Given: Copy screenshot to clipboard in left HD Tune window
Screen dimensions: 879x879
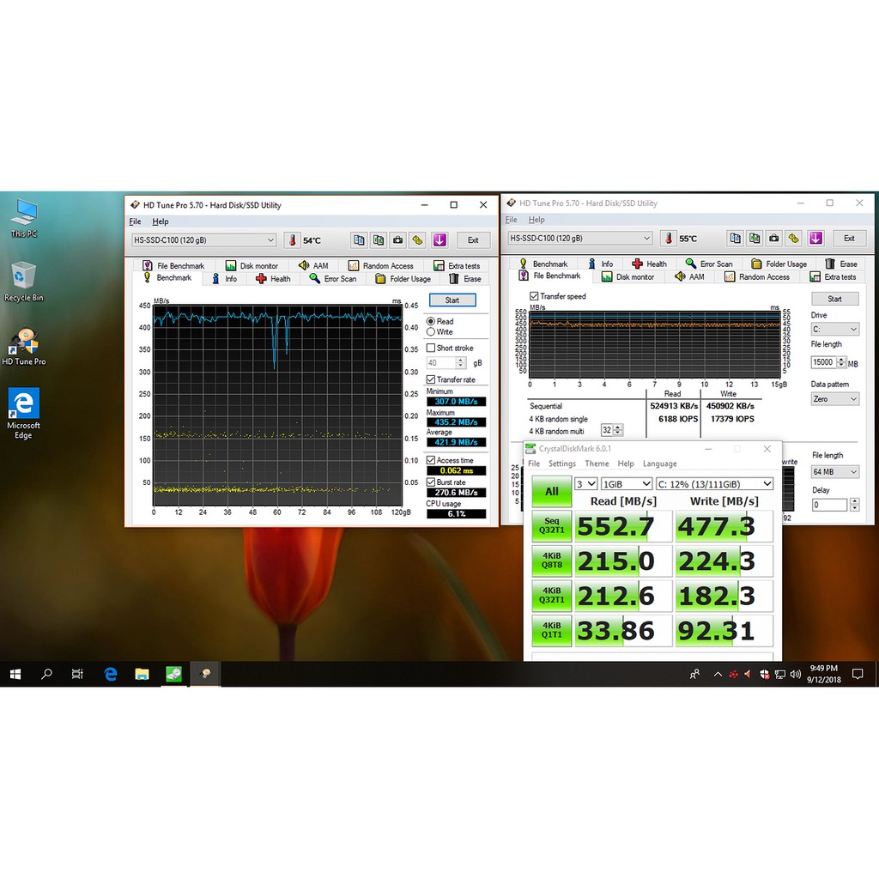Looking at the screenshot, I should [x=379, y=240].
